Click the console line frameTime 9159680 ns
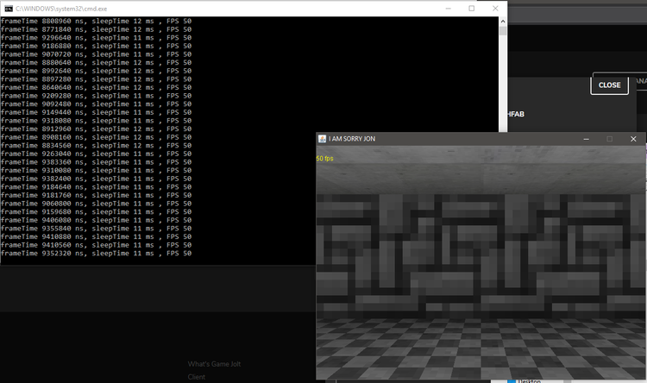Screen dimensions: 647x383 click(x=96, y=211)
